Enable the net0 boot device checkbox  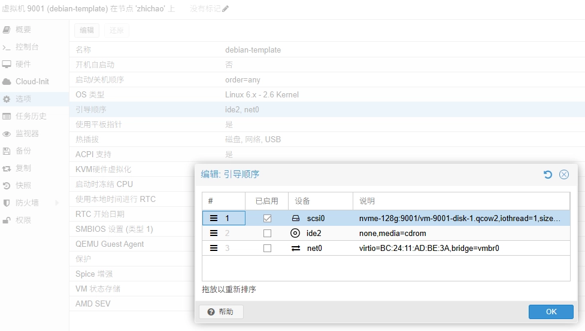tap(267, 248)
